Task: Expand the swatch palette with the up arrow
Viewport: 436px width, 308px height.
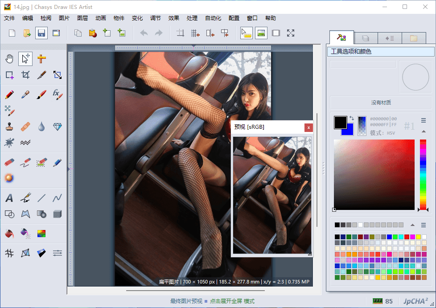Action: point(413,225)
